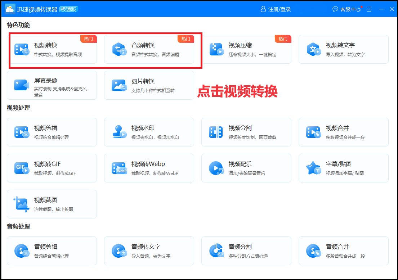Image resolution: width=398 pixels, height=280 pixels.
Task: Open 客服中心 customer service
Action: click(348, 9)
